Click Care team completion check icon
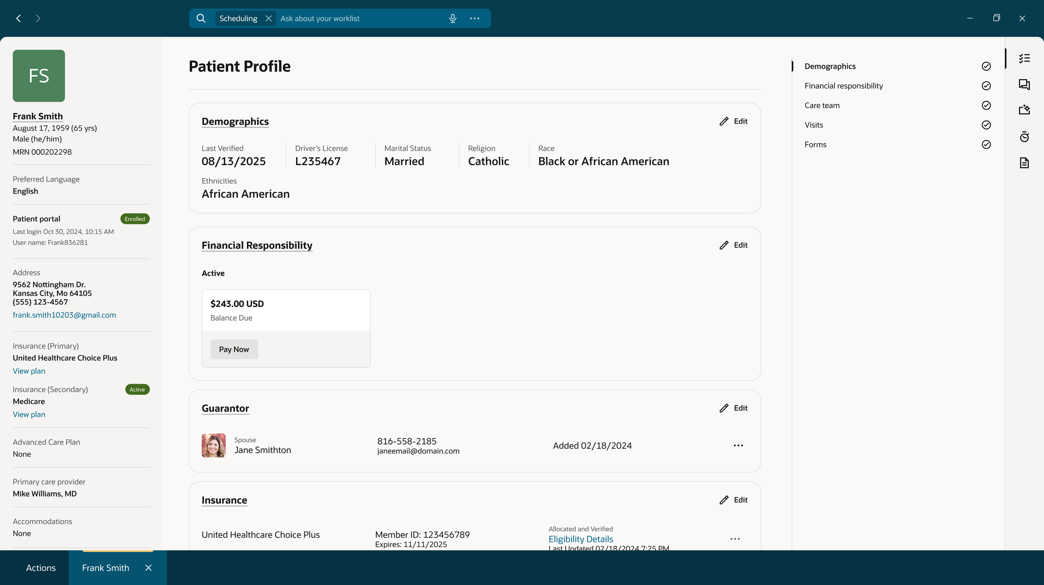1044x585 pixels. pos(986,105)
